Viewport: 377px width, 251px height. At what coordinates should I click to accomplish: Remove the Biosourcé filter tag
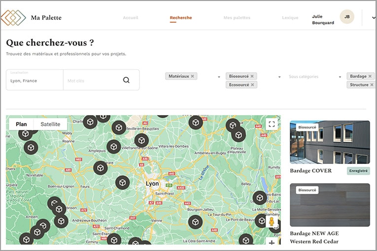tap(252, 76)
